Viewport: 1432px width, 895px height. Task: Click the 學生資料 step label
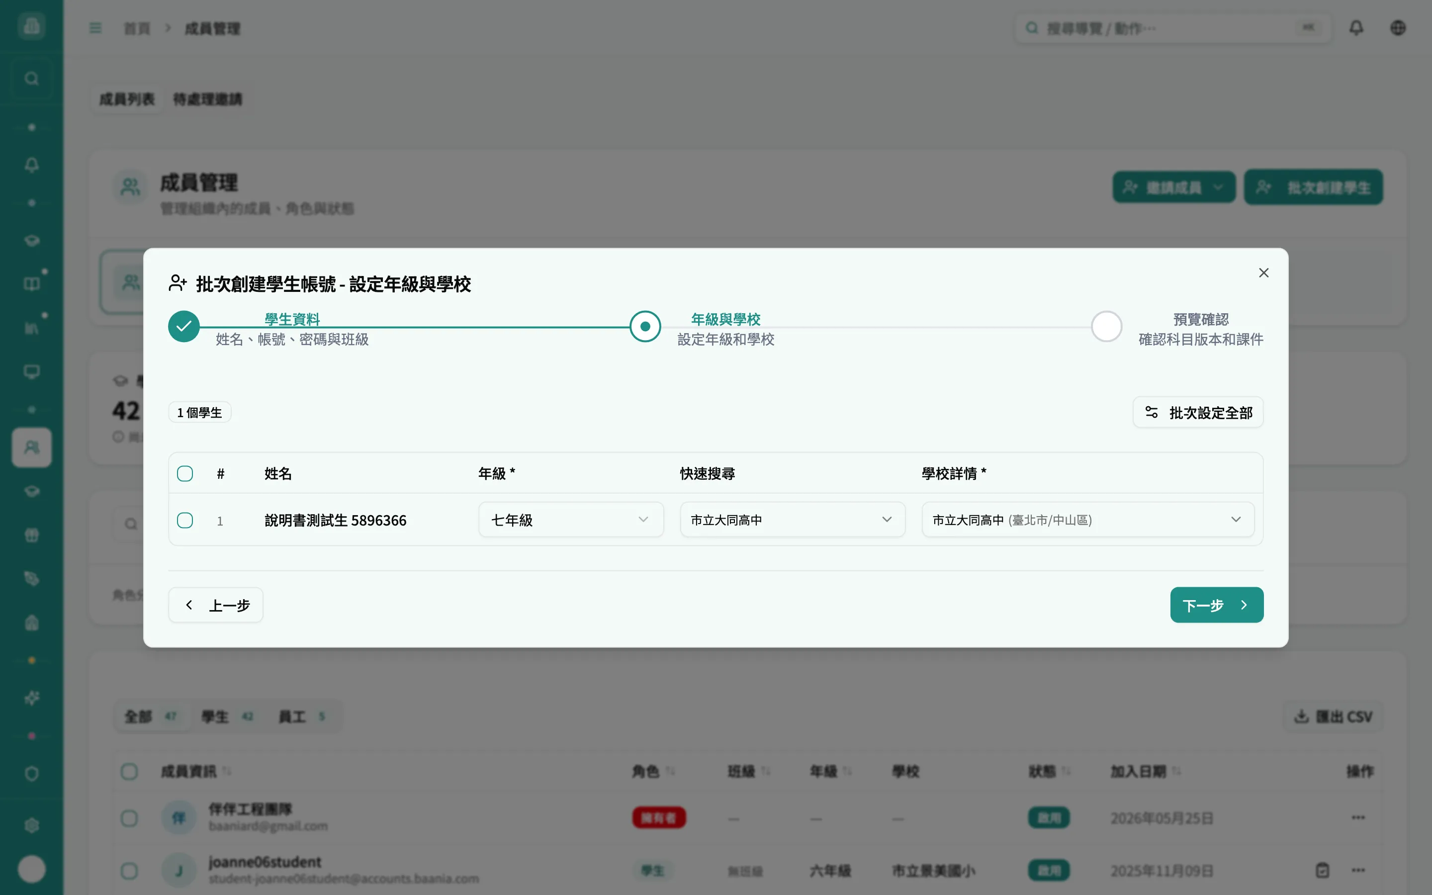292,320
